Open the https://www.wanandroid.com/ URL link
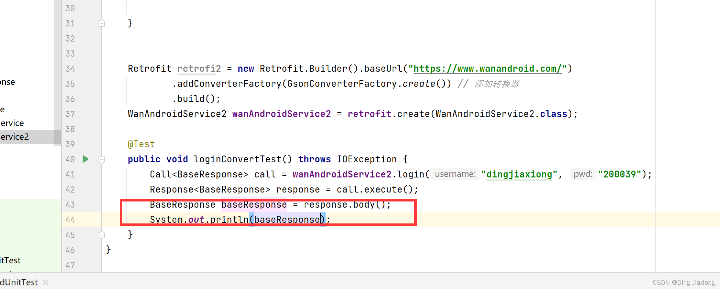Viewport: 720px width, 289px height. click(487, 69)
